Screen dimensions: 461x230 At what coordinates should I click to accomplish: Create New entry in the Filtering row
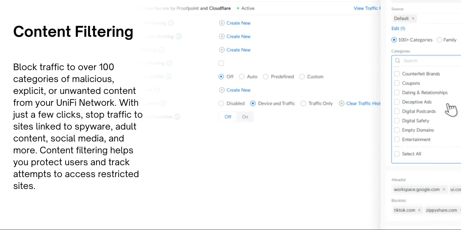click(235, 23)
